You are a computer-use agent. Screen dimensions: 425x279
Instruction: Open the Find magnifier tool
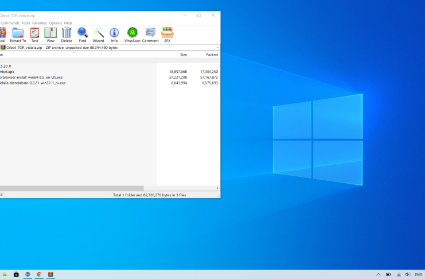click(x=83, y=35)
